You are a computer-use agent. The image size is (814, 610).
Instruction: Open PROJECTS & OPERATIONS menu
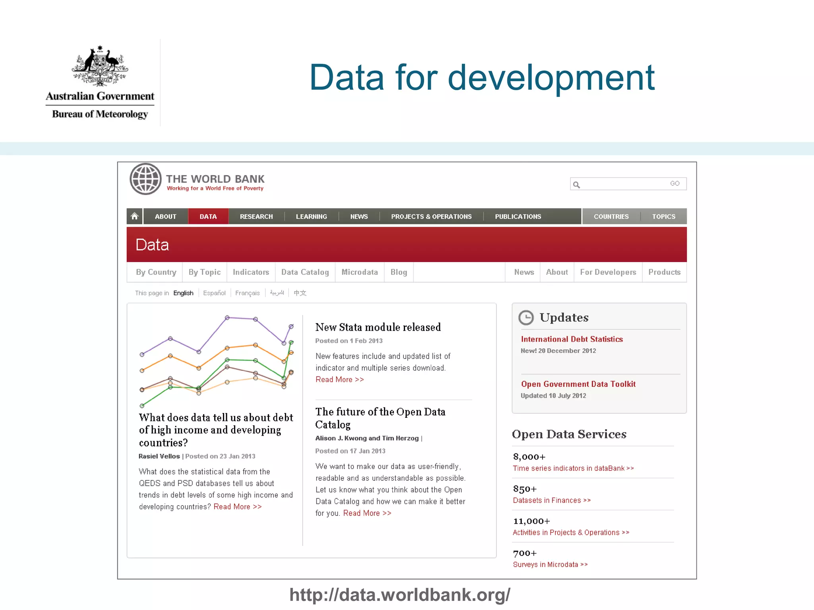431,216
